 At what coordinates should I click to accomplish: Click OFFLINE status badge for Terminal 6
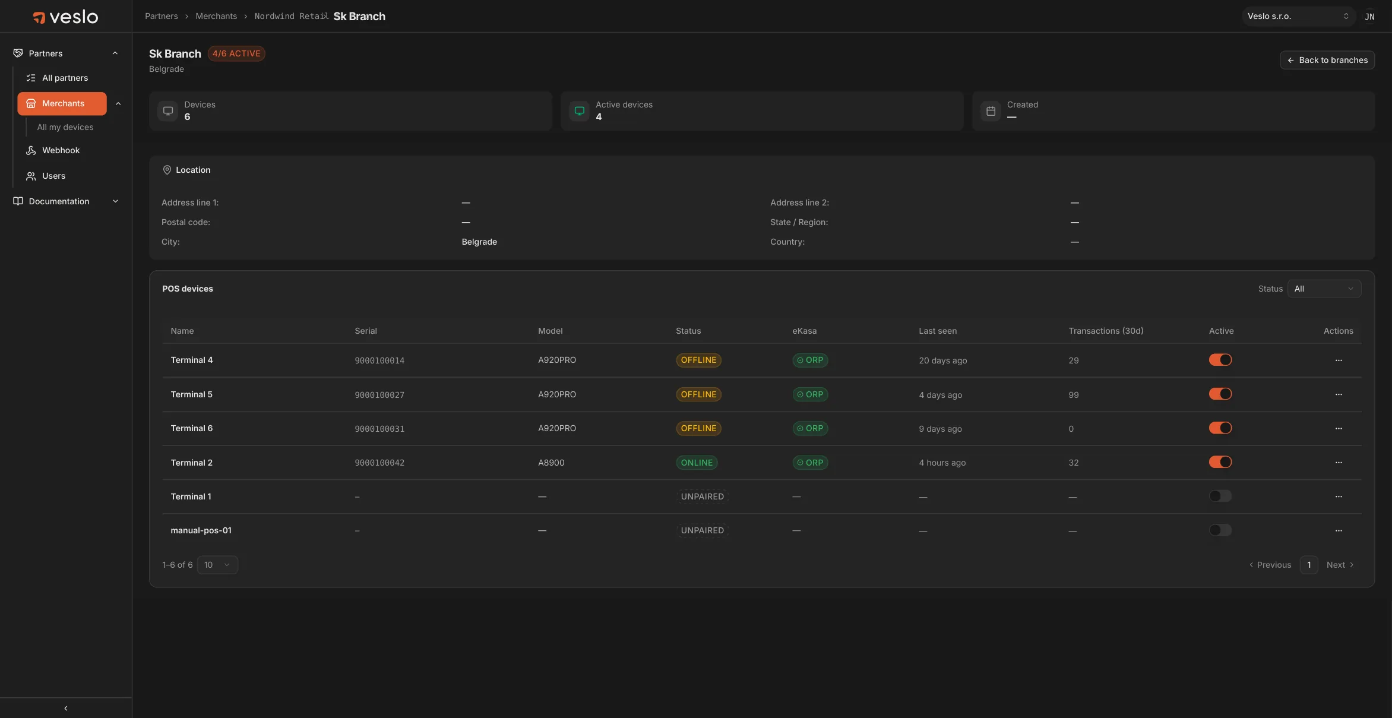[x=698, y=428]
